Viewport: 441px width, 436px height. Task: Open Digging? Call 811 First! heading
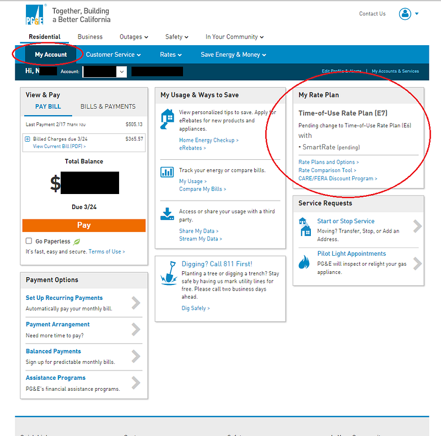(217, 264)
